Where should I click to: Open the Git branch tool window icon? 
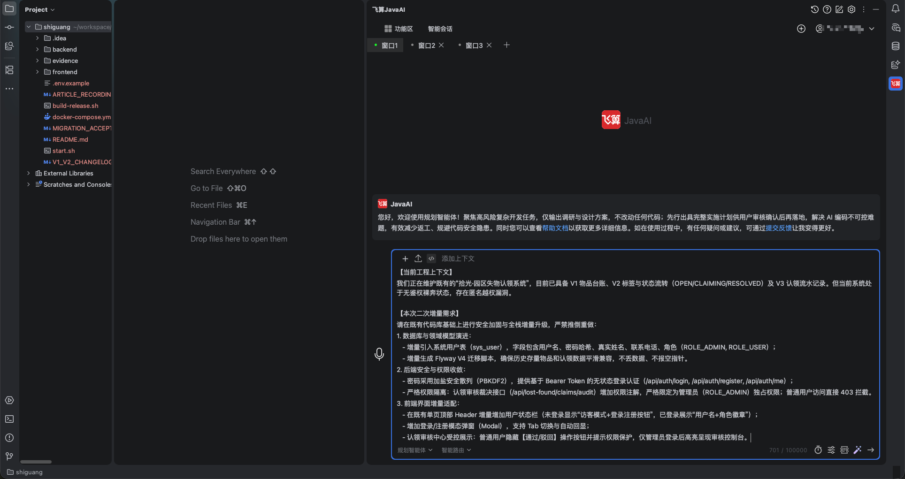[x=9, y=456]
